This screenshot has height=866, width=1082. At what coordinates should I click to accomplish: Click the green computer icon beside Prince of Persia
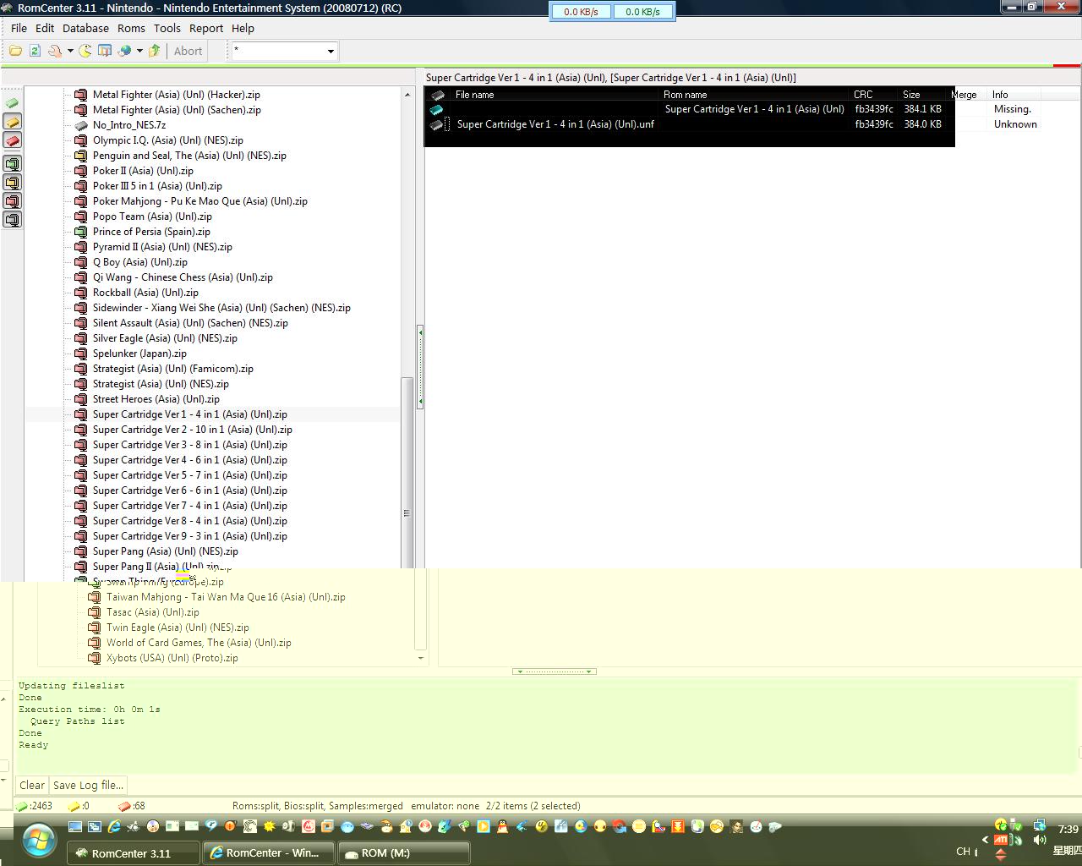pos(81,232)
